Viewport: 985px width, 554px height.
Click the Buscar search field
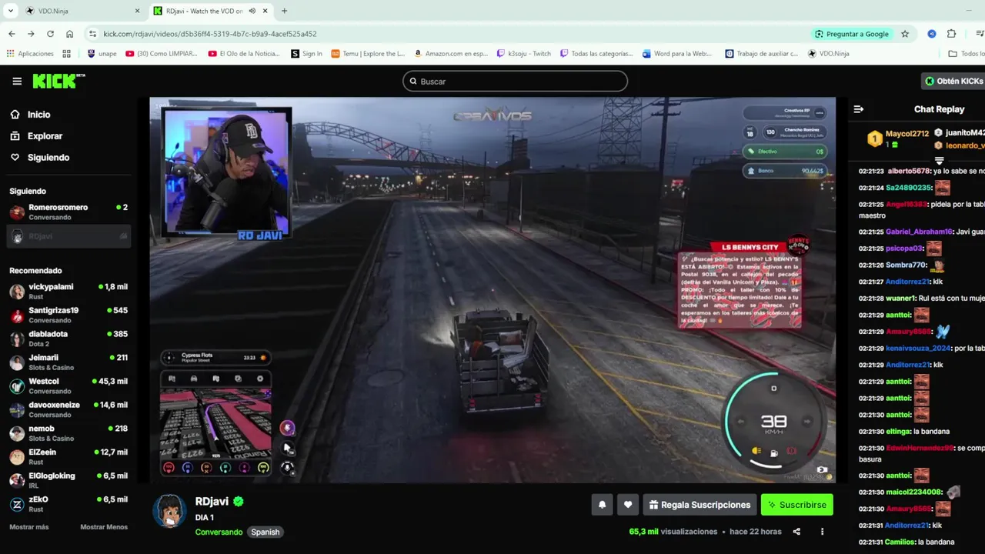[515, 81]
